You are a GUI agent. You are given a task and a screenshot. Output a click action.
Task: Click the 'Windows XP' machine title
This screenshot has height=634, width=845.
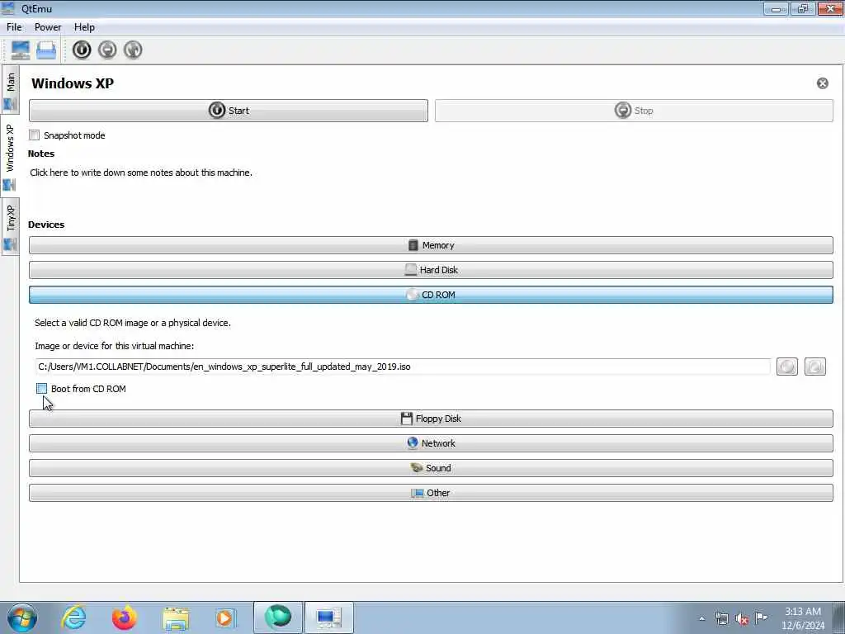73,83
